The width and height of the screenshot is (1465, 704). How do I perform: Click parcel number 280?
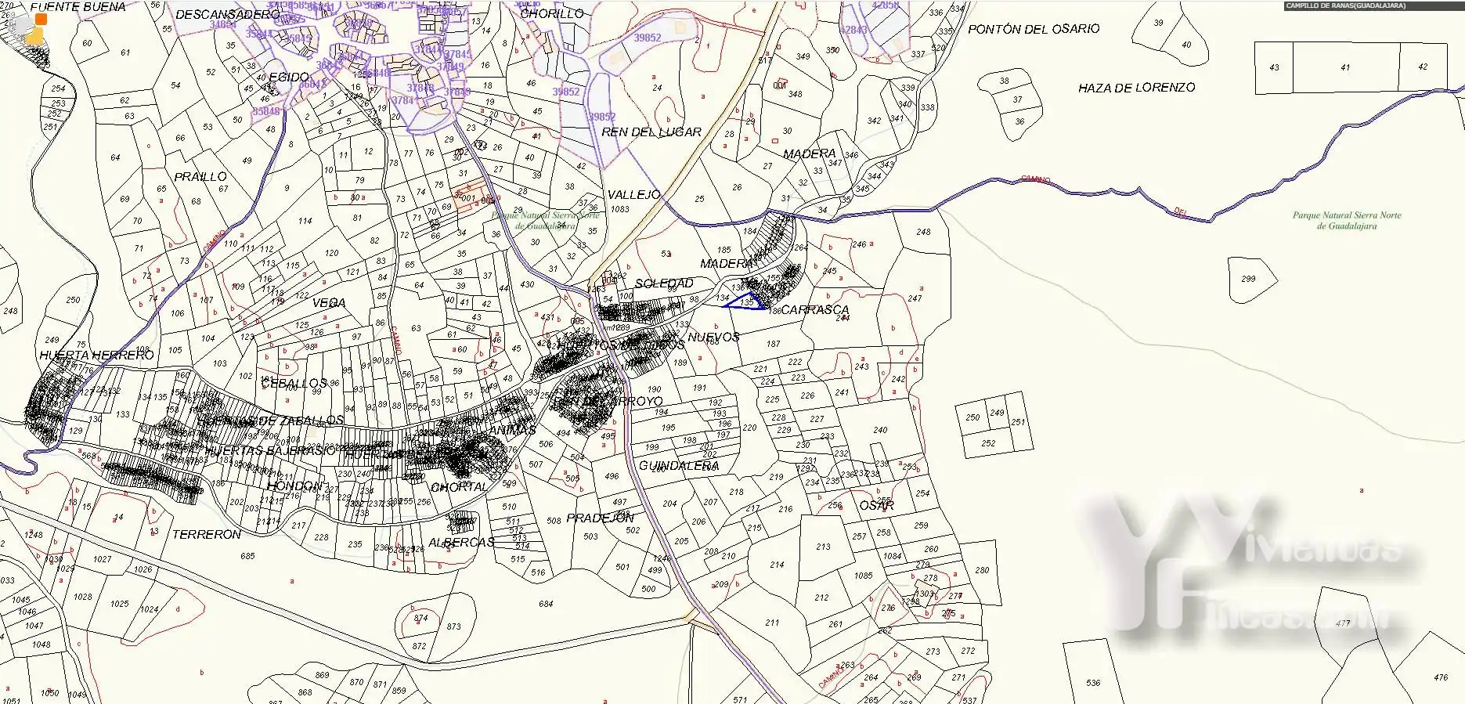[x=982, y=570]
